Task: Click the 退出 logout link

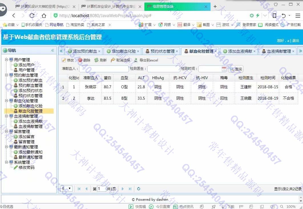Action: [x=296, y=40]
